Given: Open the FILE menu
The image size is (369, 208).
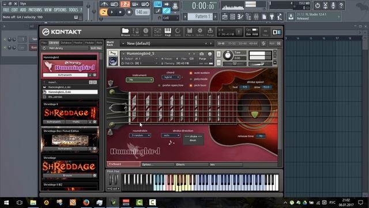Looking at the screenshot, I should tap(6, 10).
